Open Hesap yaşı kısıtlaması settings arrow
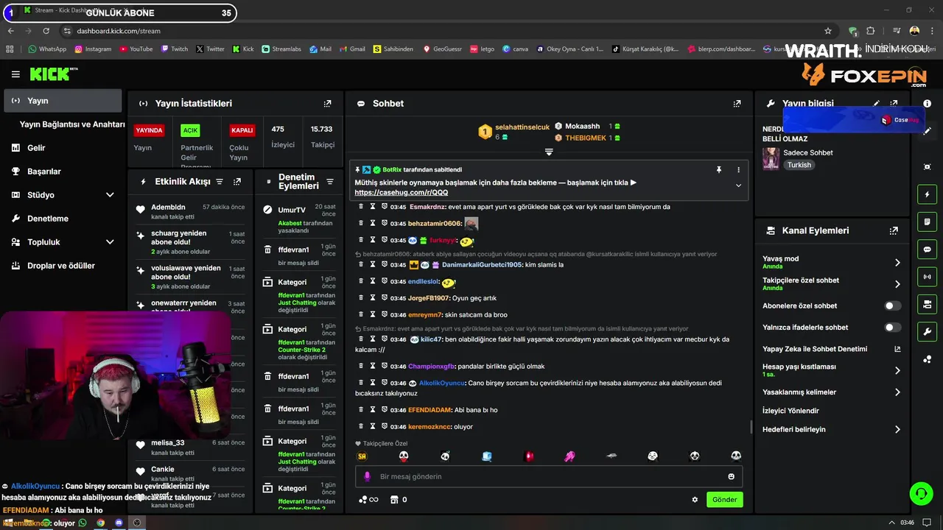 point(897,370)
